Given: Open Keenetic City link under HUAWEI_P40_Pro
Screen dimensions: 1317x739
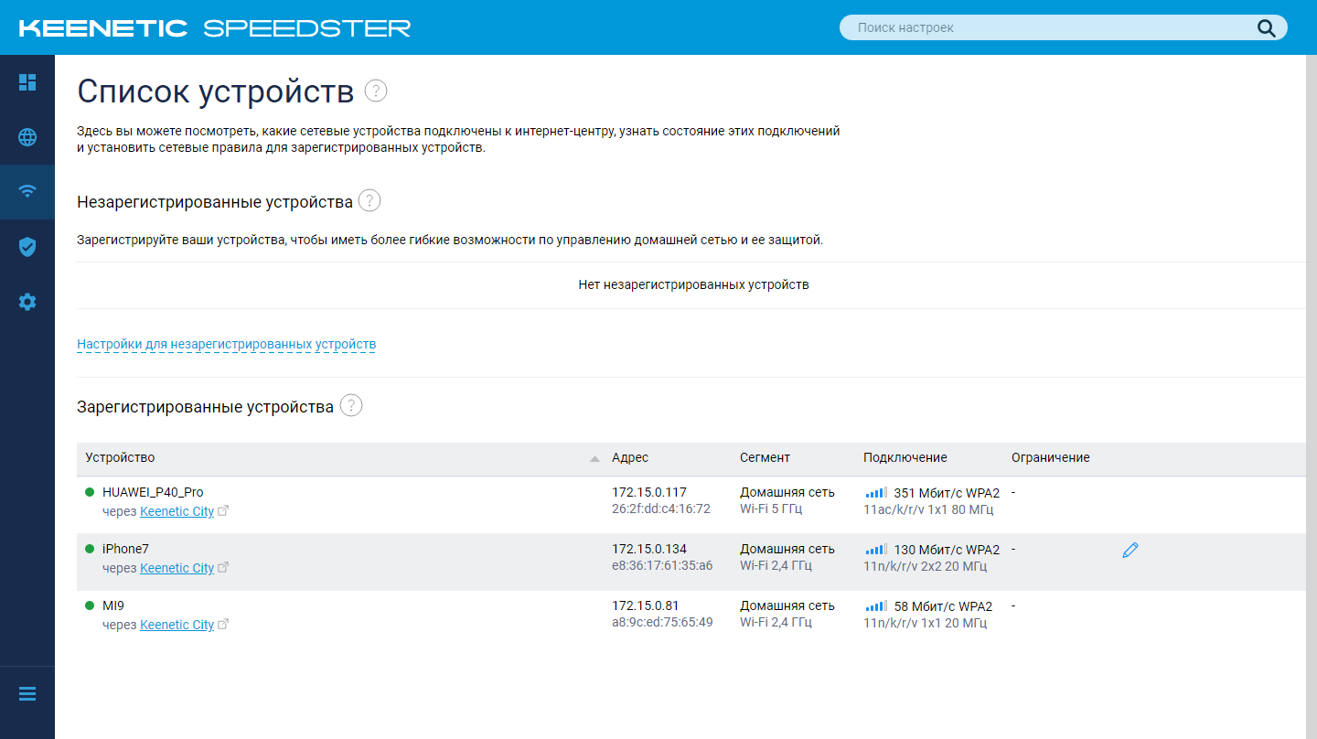Looking at the screenshot, I should coord(177,512).
